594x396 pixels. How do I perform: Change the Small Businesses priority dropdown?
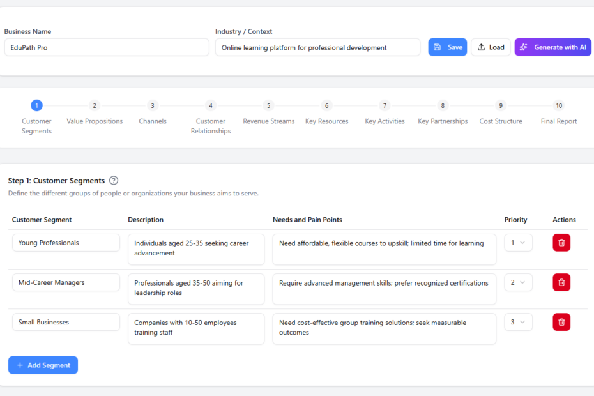(x=518, y=322)
